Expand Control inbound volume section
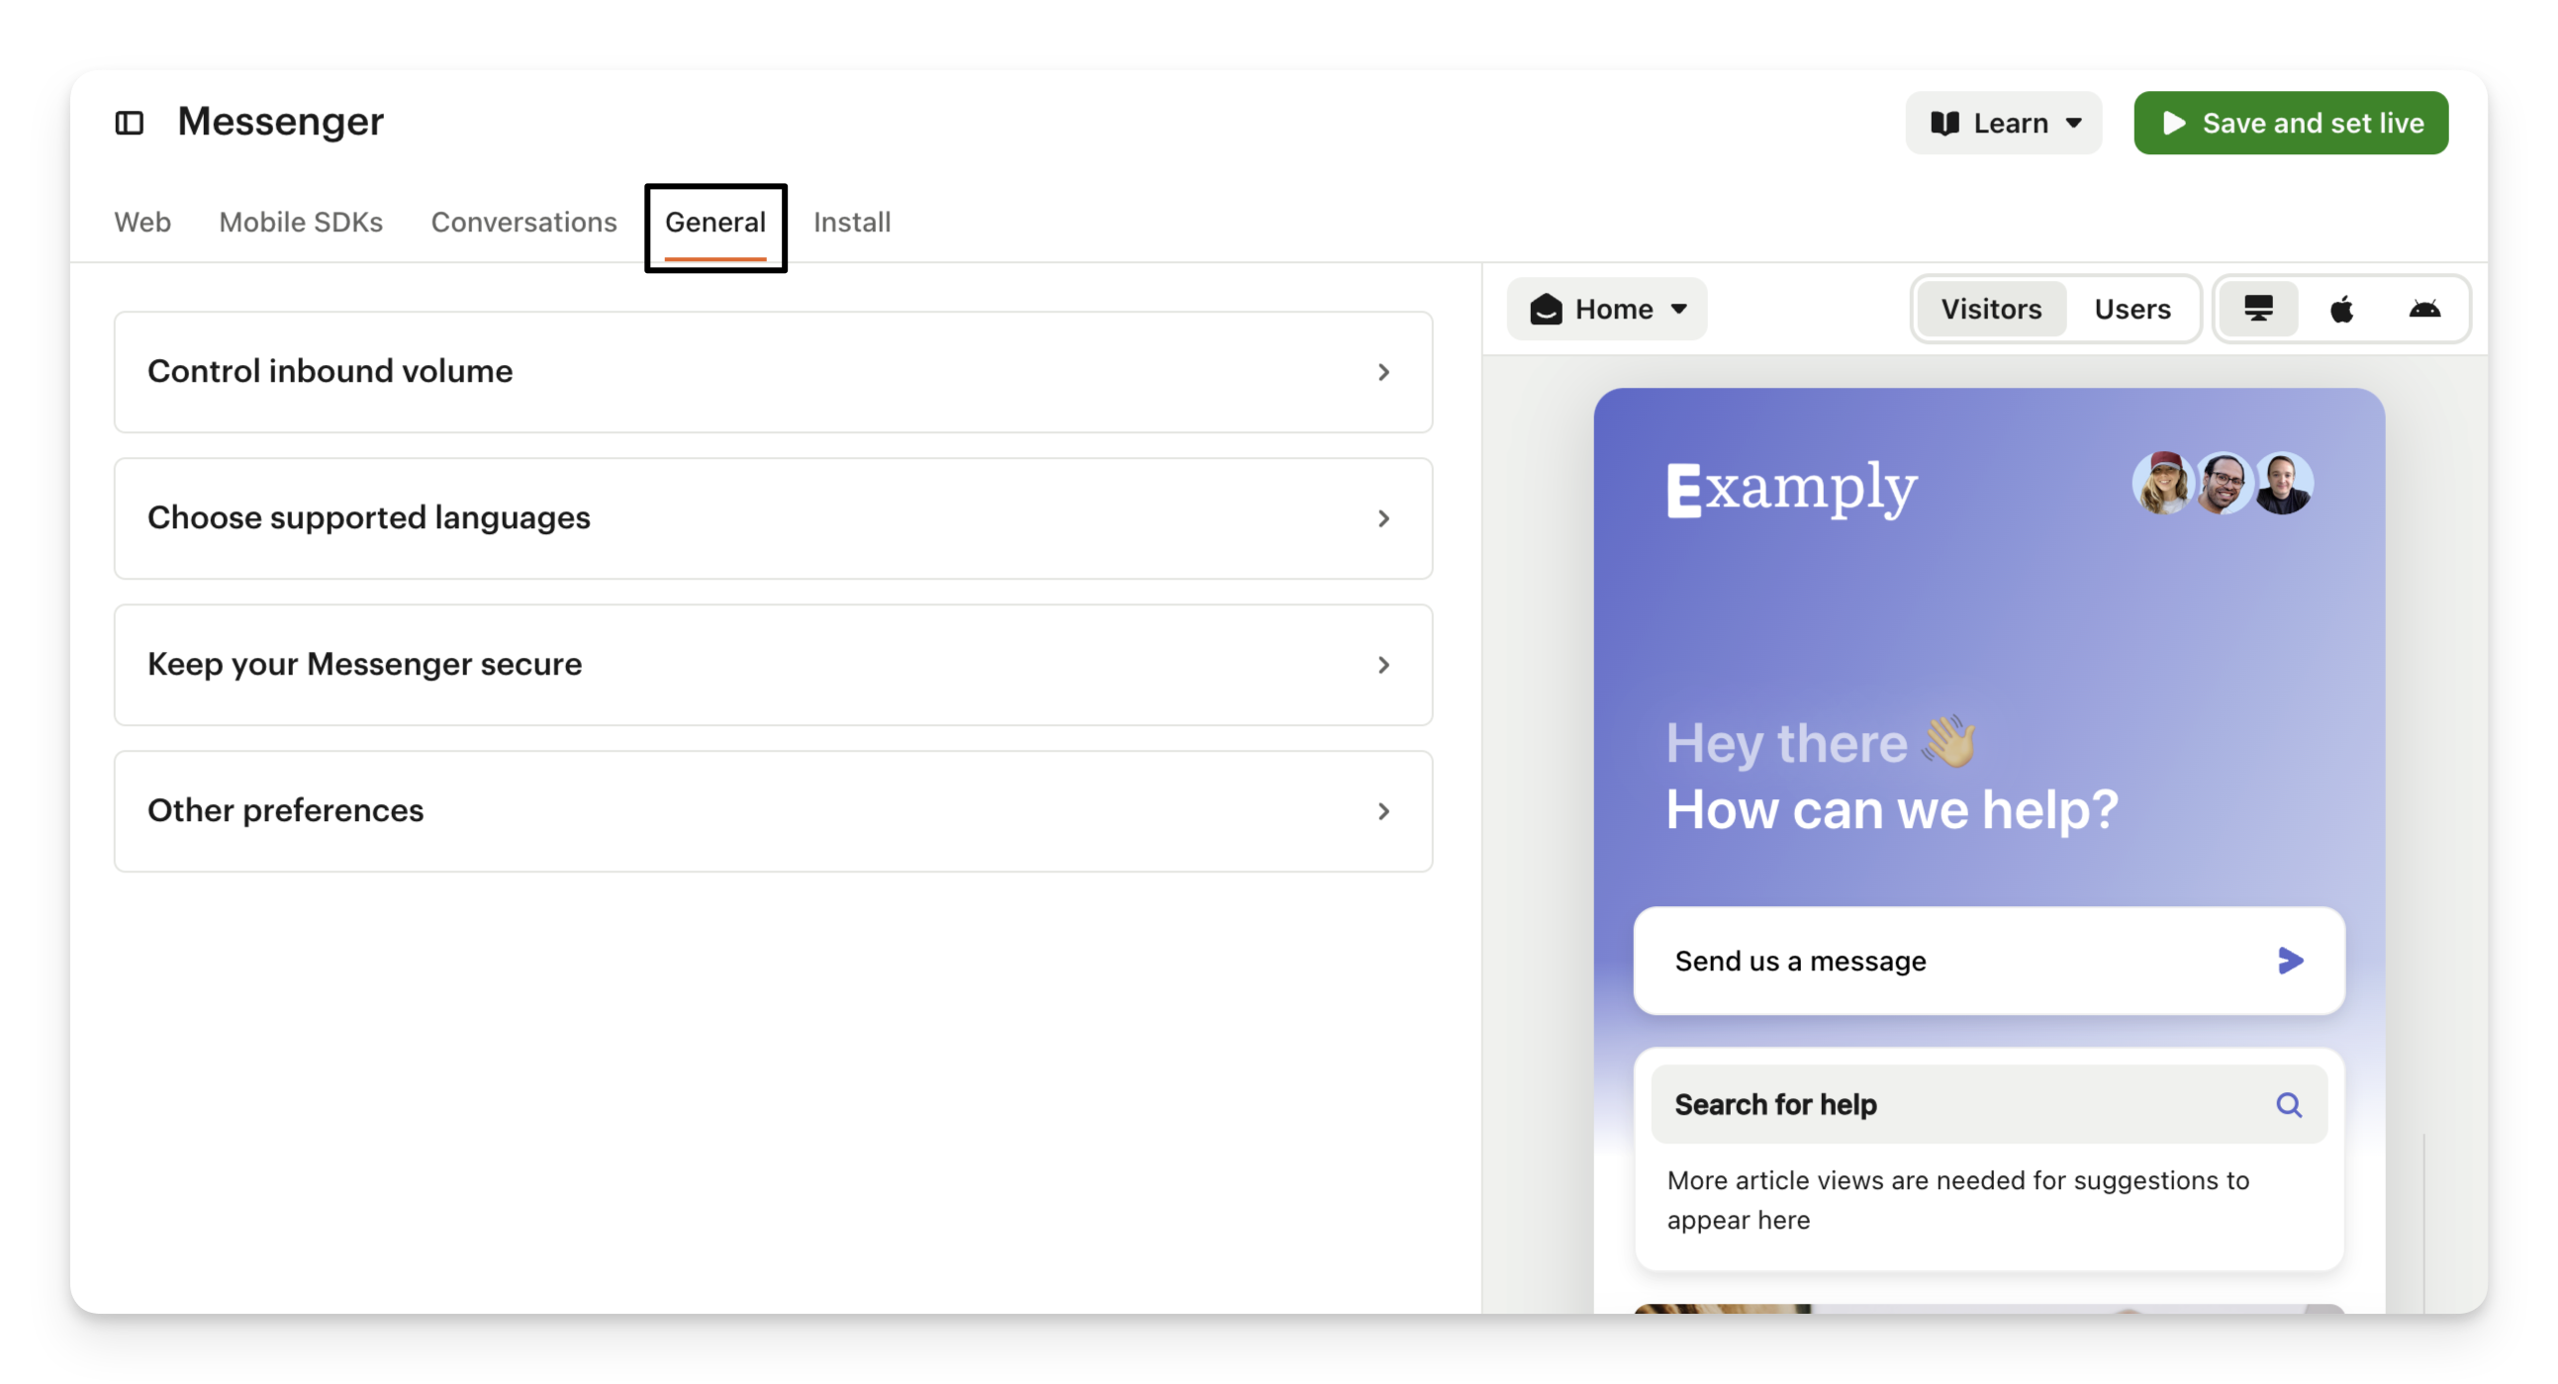This screenshot has width=2558, height=1384. coord(773,372)
